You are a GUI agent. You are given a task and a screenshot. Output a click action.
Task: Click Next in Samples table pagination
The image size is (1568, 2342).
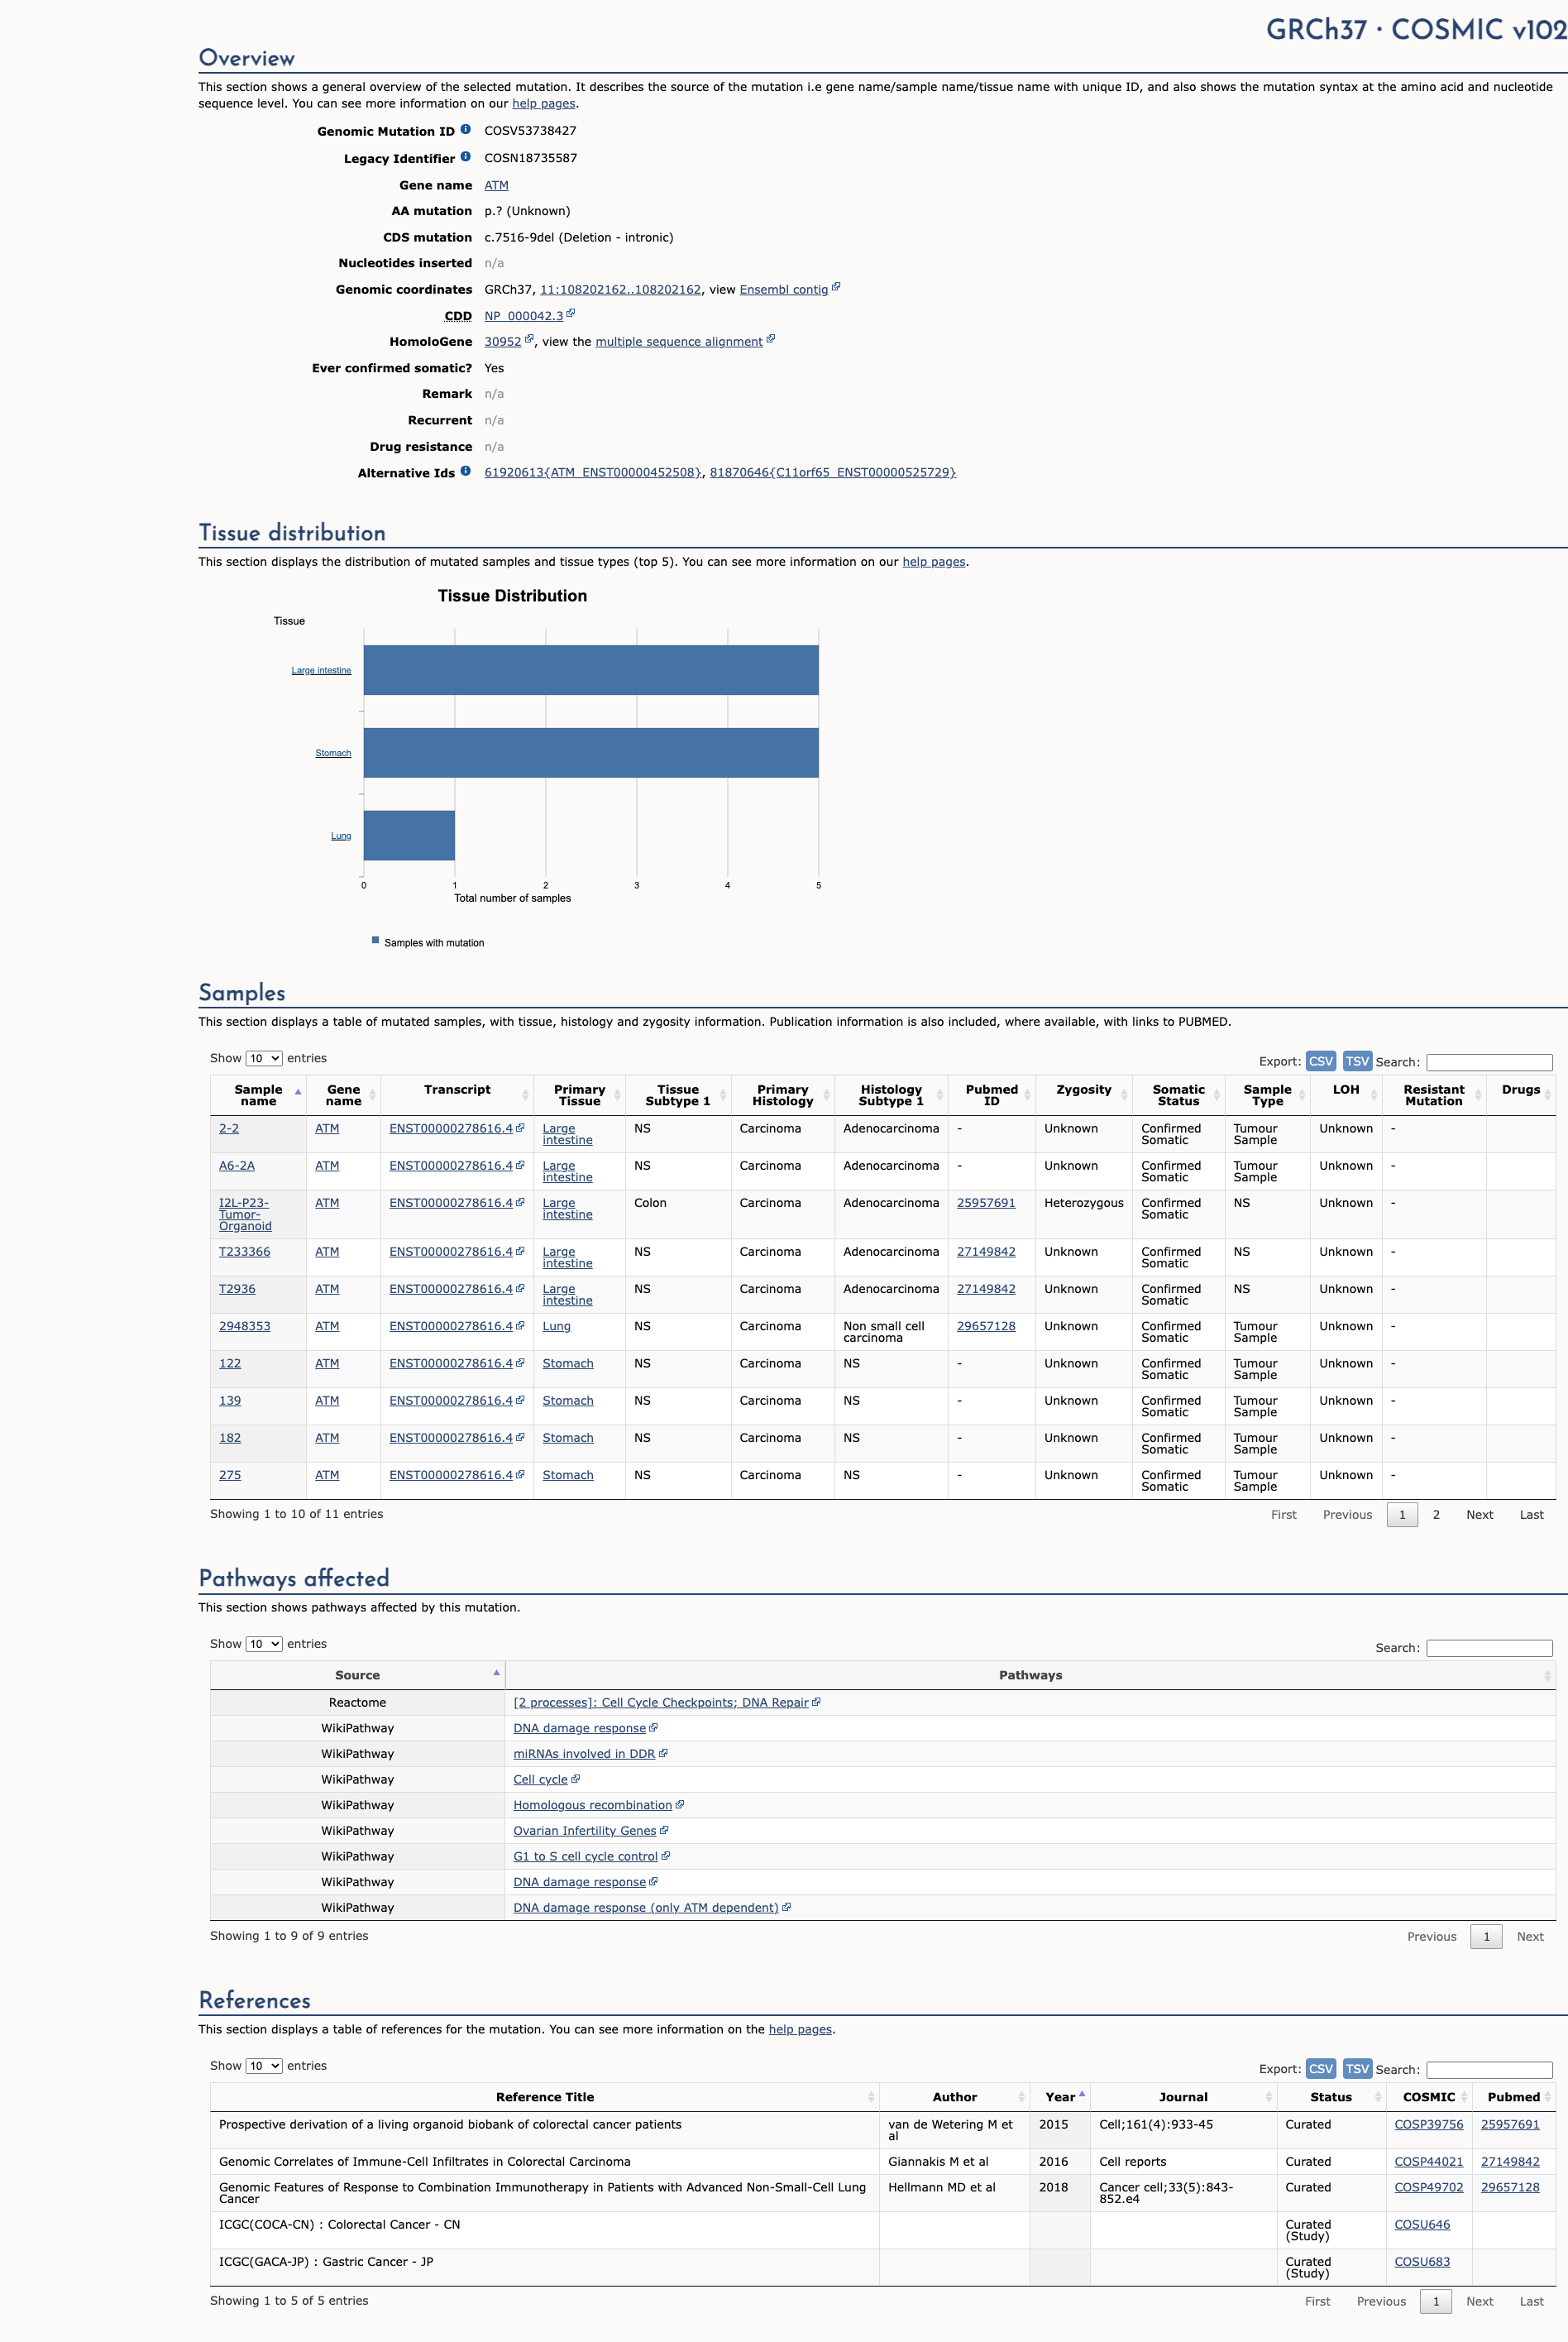1479,1515
